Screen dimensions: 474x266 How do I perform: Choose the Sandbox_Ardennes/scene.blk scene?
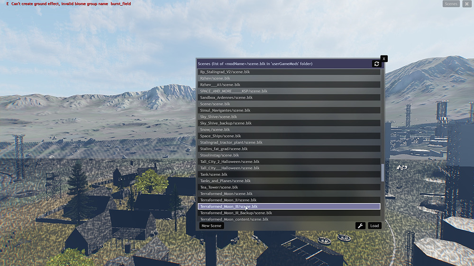289,98
